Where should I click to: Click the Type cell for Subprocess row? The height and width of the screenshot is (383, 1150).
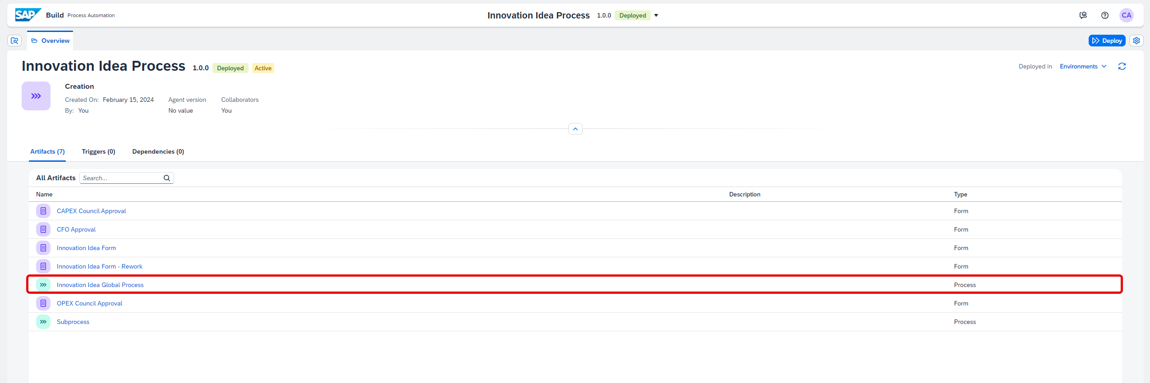[x=965, y=322]
